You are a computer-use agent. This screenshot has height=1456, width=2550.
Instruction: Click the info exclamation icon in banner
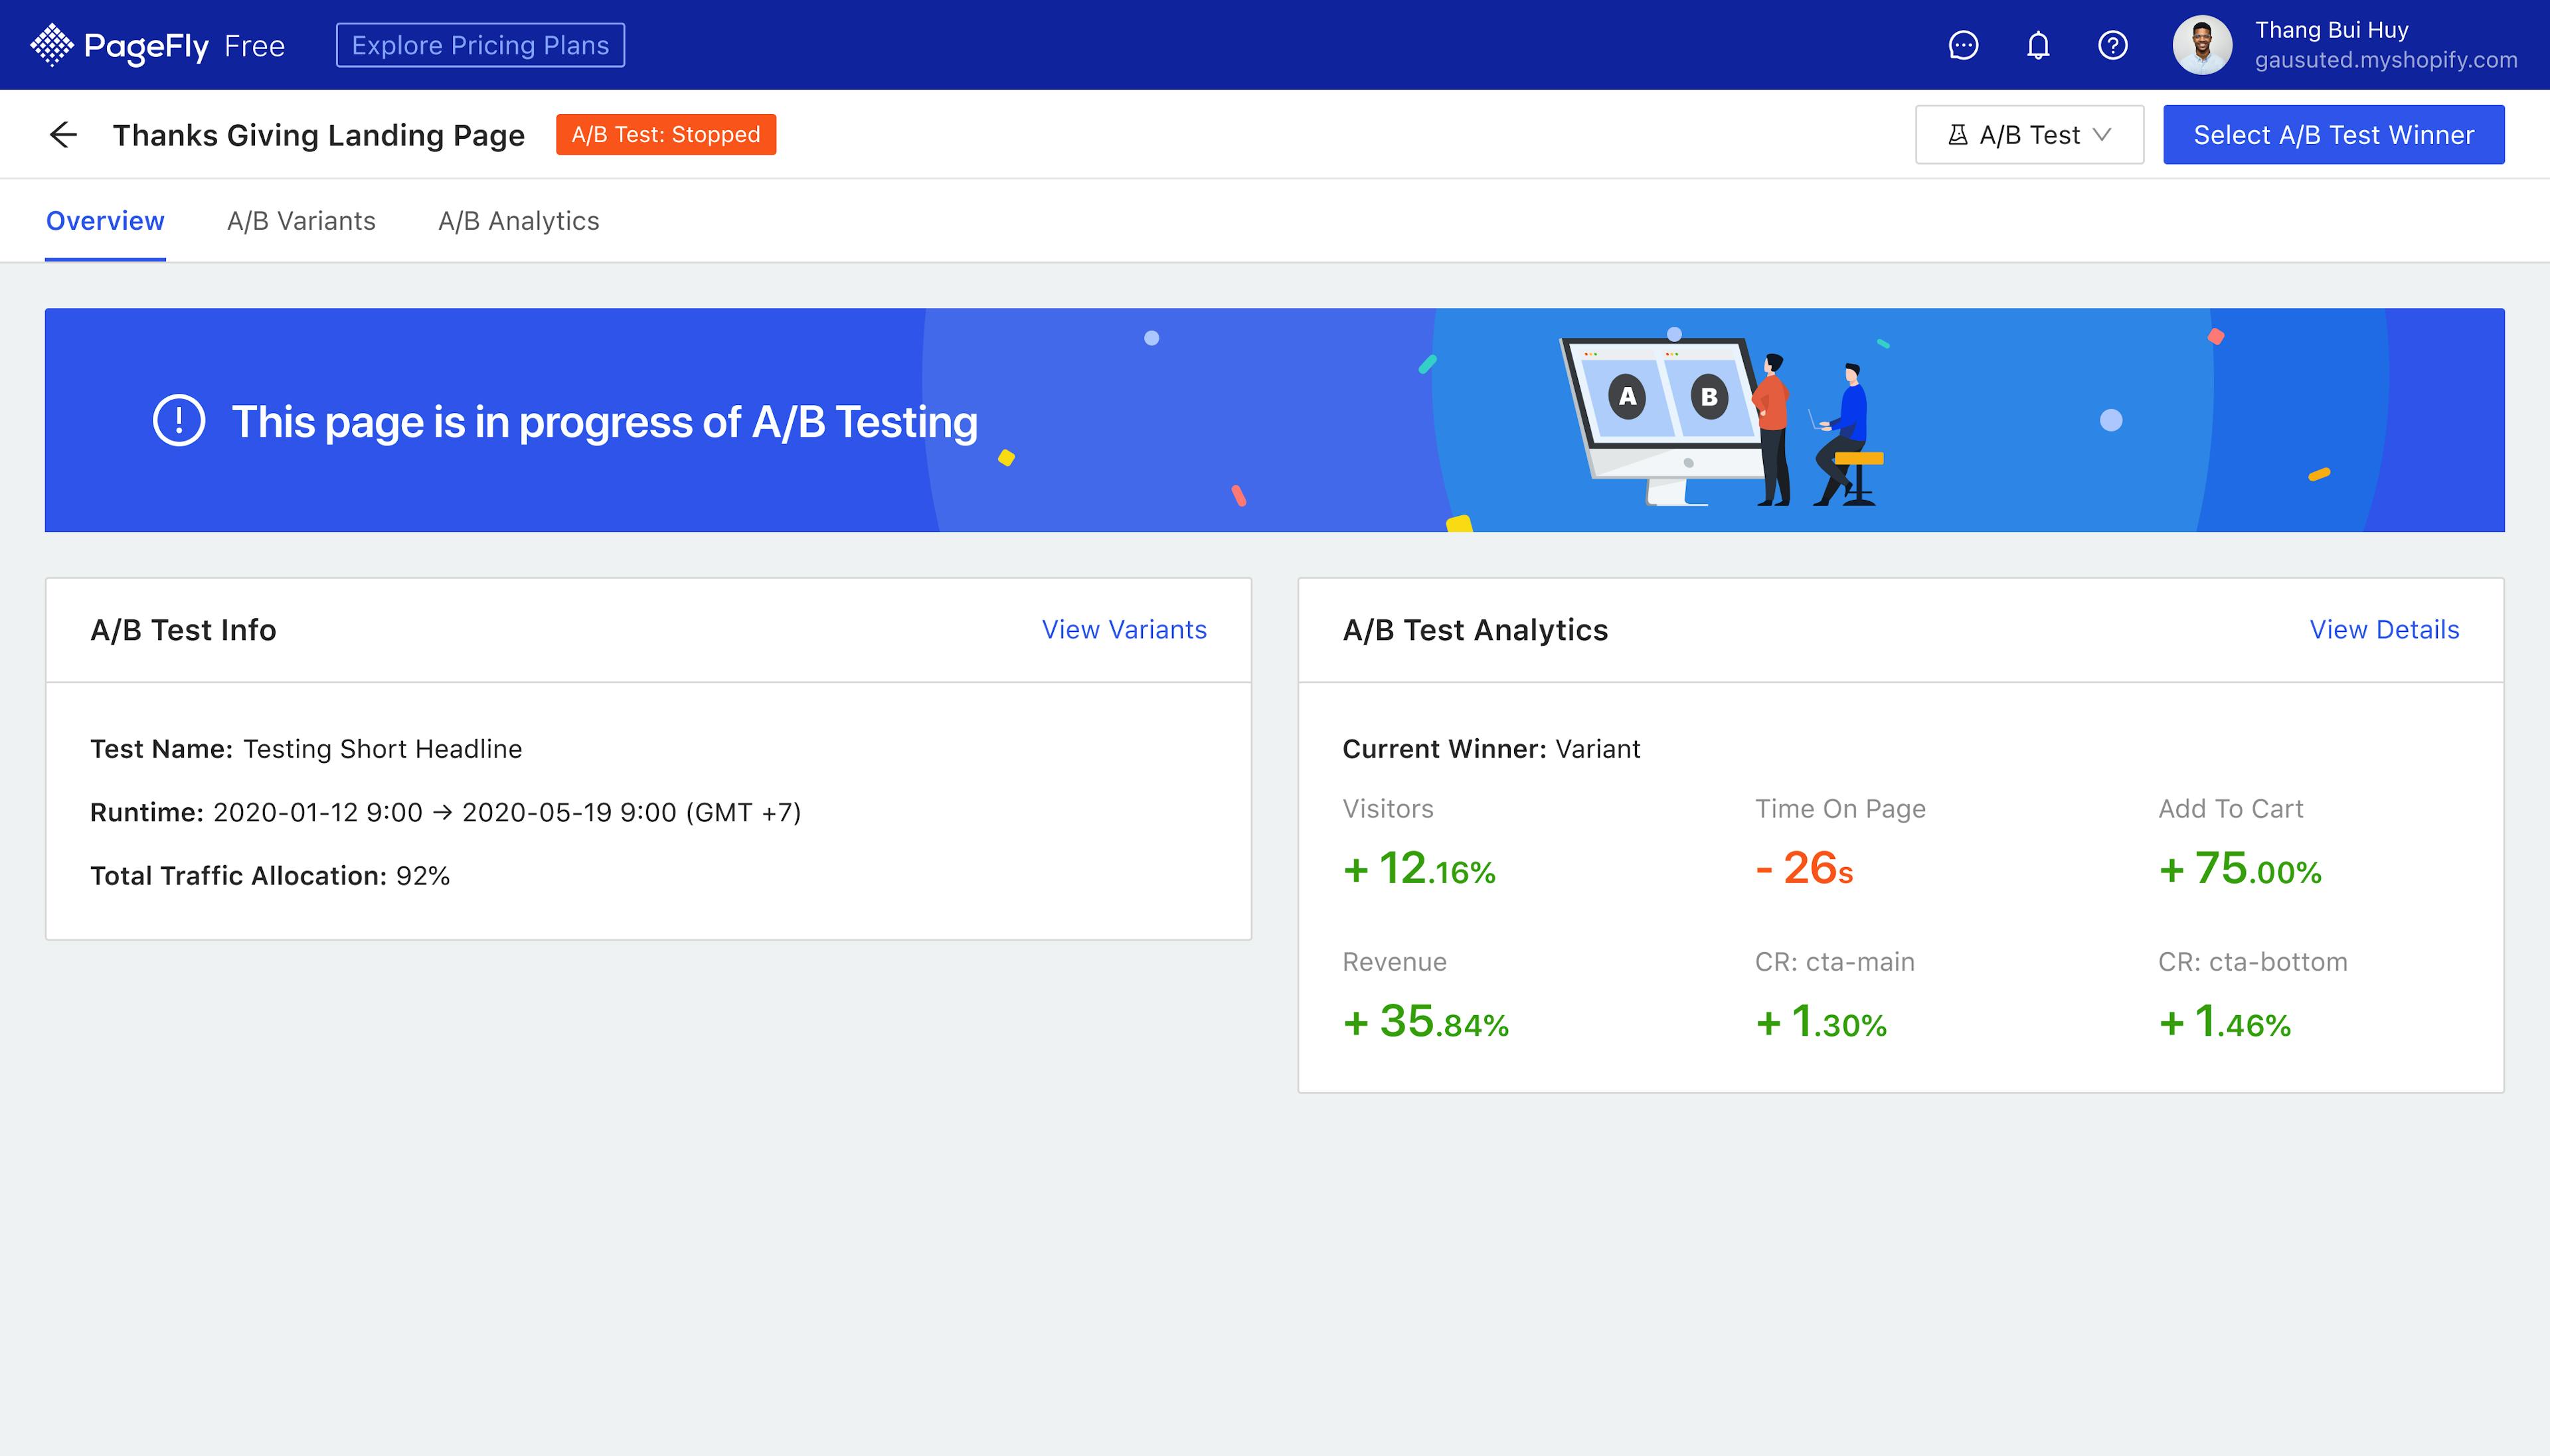click(179, 421)
